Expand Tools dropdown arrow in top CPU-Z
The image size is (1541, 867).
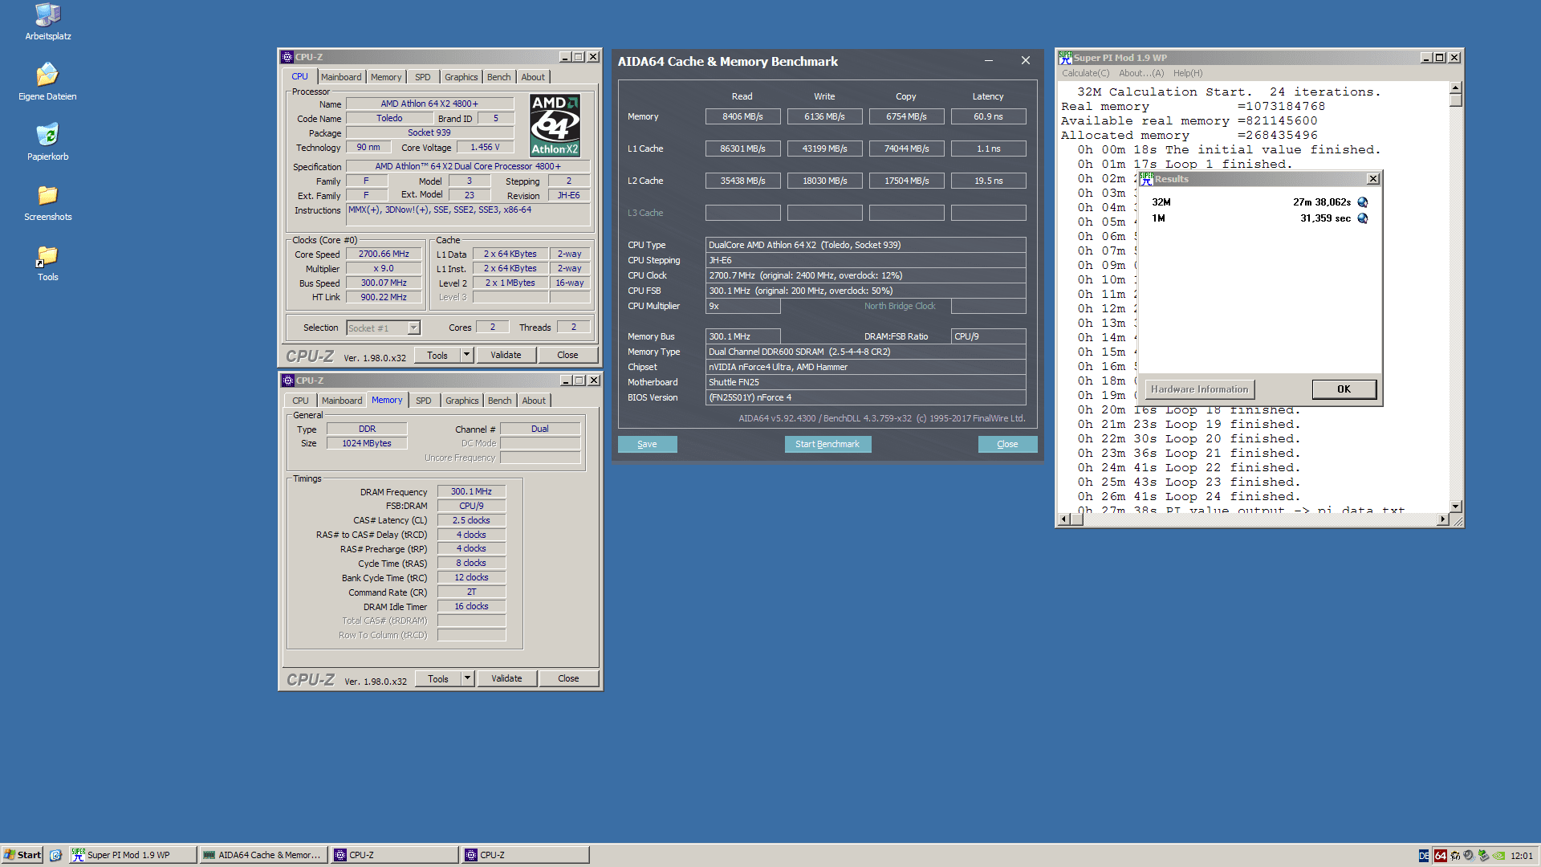pos(466,355)
